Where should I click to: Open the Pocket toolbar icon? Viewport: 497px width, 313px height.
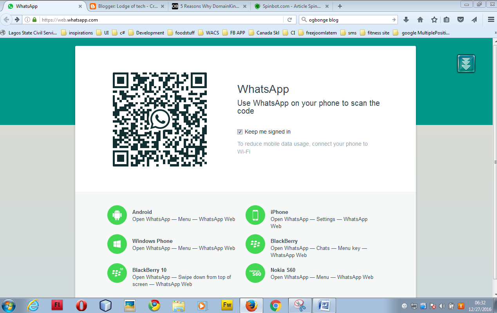tap(461, 20)
